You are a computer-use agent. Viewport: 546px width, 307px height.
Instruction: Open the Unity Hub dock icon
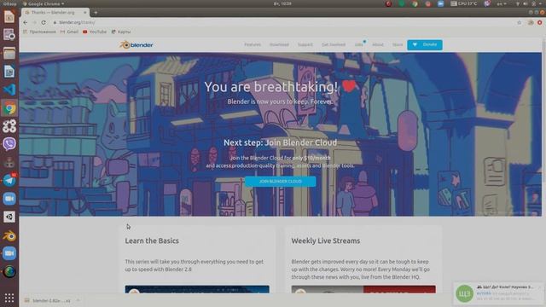[x=9, y=217]
